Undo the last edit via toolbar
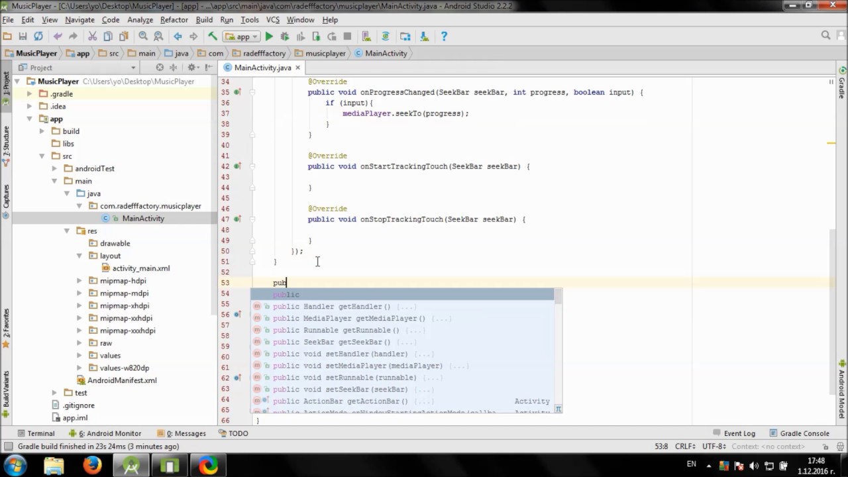This screenshot has height=477, width=848. (58, 36)
